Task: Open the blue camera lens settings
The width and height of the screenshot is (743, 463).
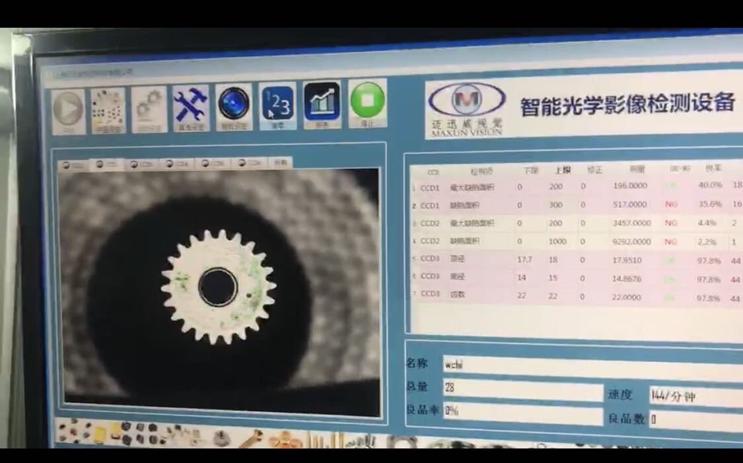Action: point(234,105)
